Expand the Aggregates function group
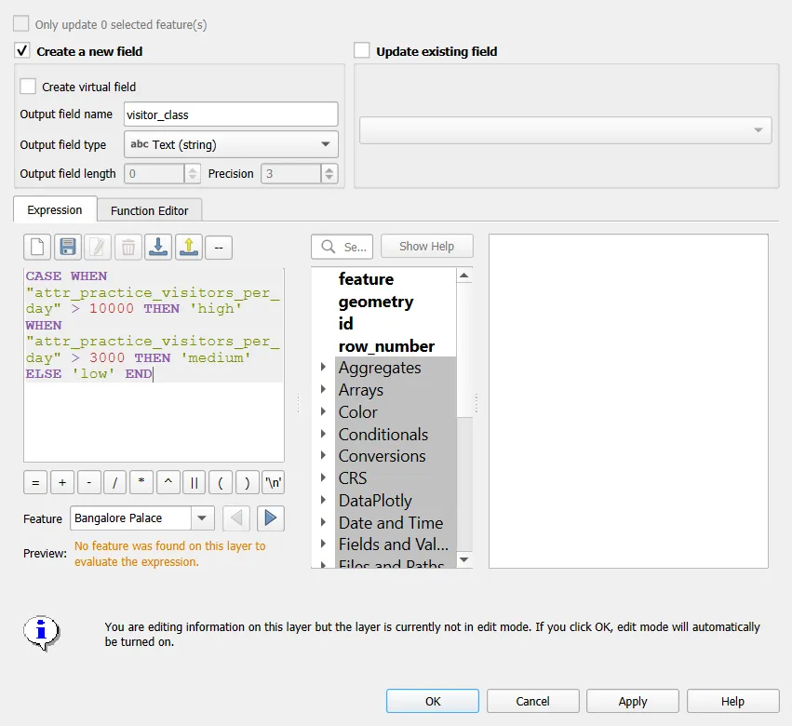 [323, 368]
